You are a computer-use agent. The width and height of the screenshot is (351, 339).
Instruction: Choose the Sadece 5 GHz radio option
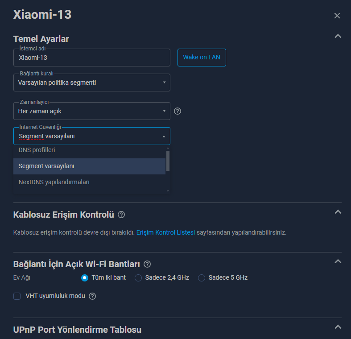[202, 278]
